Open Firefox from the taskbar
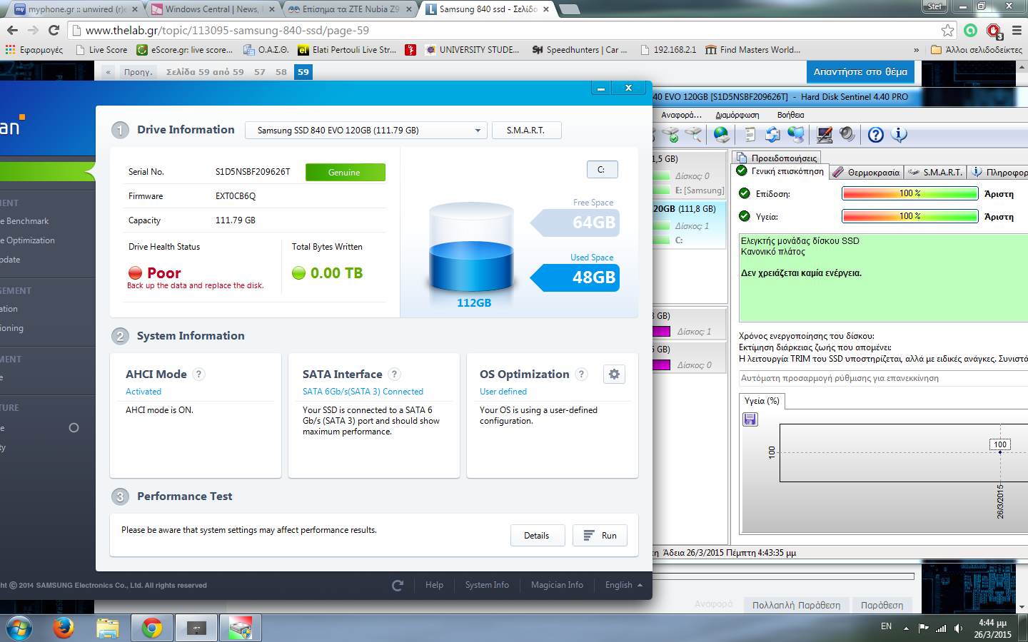The image size is (1028, 642). click(63, 628)
